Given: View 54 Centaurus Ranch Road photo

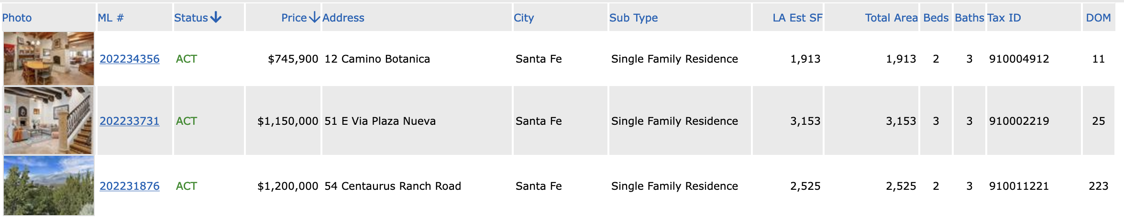Looking at the screenshot, I should (49, 185).
